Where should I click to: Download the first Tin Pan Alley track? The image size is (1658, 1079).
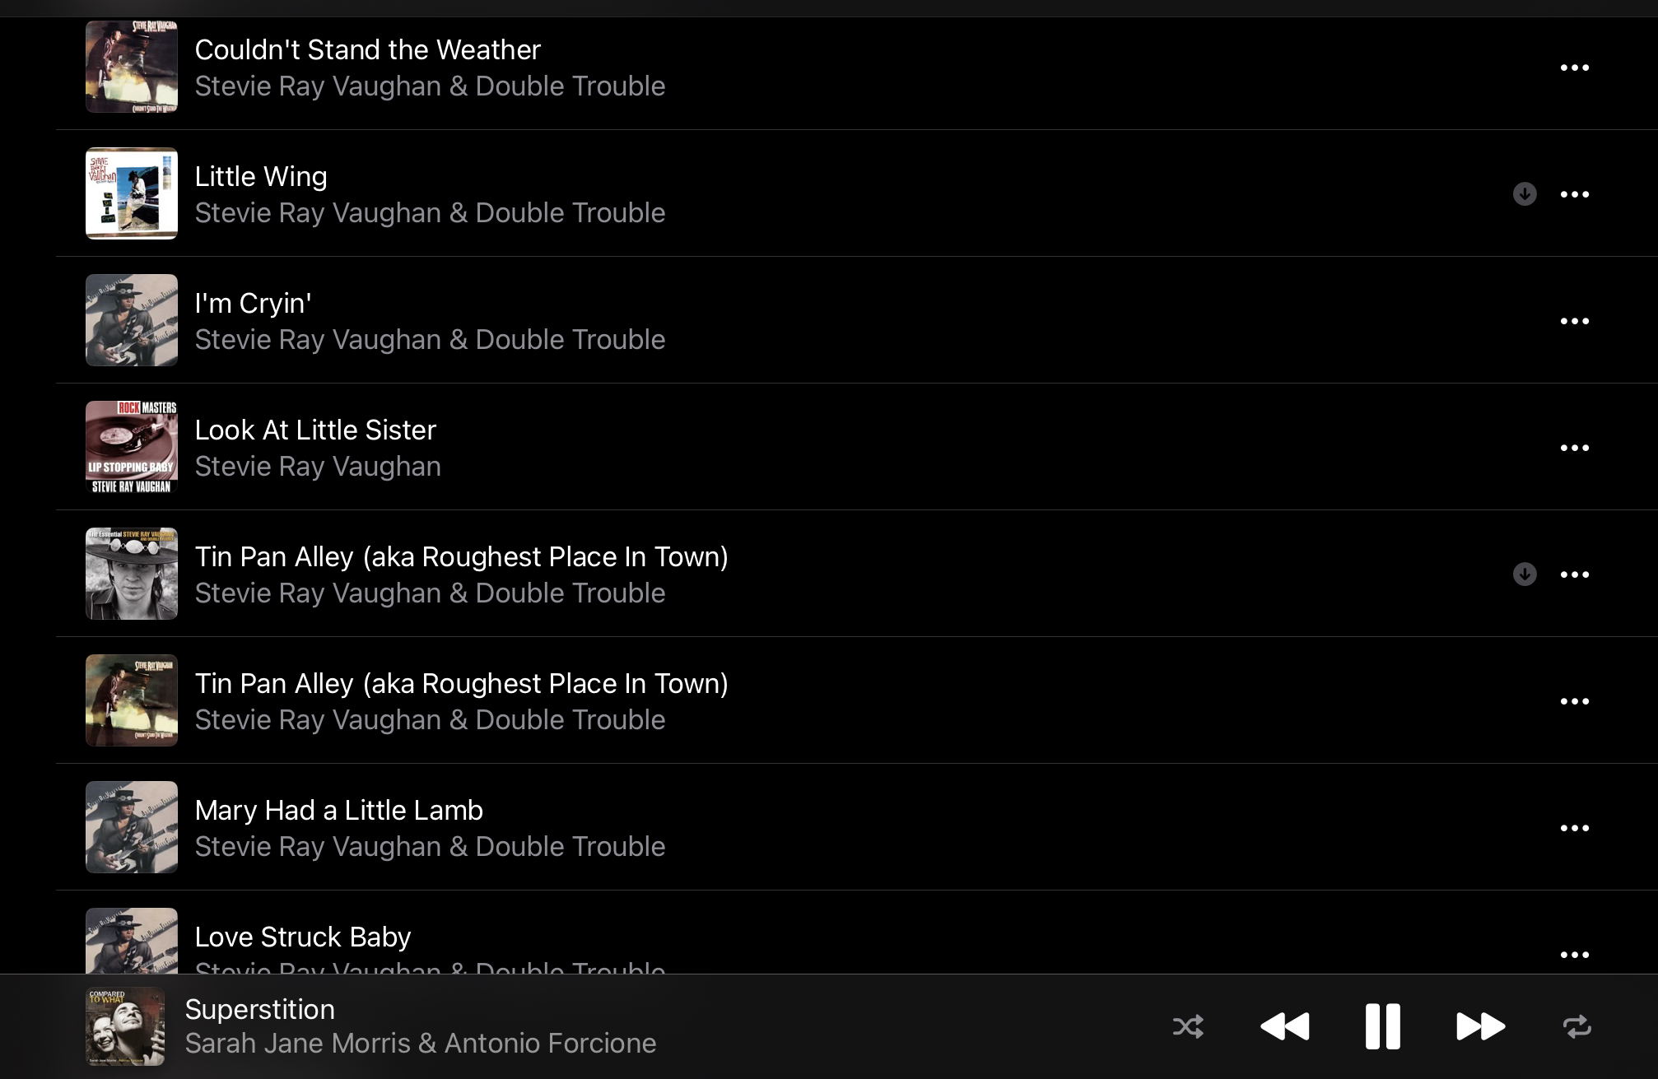tap(1525, 574)
